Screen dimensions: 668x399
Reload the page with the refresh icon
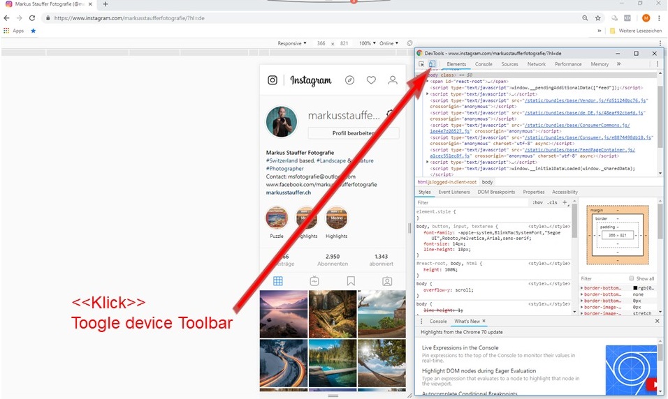point(32,18)
